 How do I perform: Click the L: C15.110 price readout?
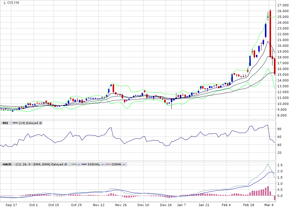(12, 3)
